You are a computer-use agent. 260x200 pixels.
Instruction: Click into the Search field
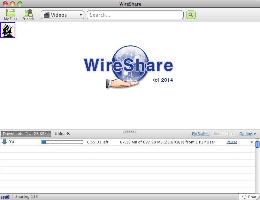(135, 15)
